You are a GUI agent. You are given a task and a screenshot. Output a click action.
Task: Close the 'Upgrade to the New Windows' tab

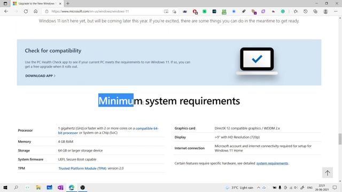[60, 4]
